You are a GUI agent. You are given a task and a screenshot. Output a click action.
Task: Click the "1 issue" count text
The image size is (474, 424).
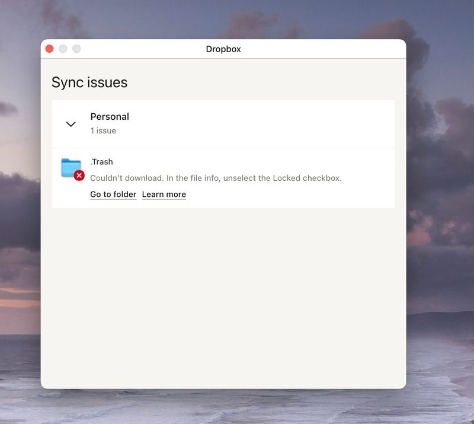pos(103,130)
